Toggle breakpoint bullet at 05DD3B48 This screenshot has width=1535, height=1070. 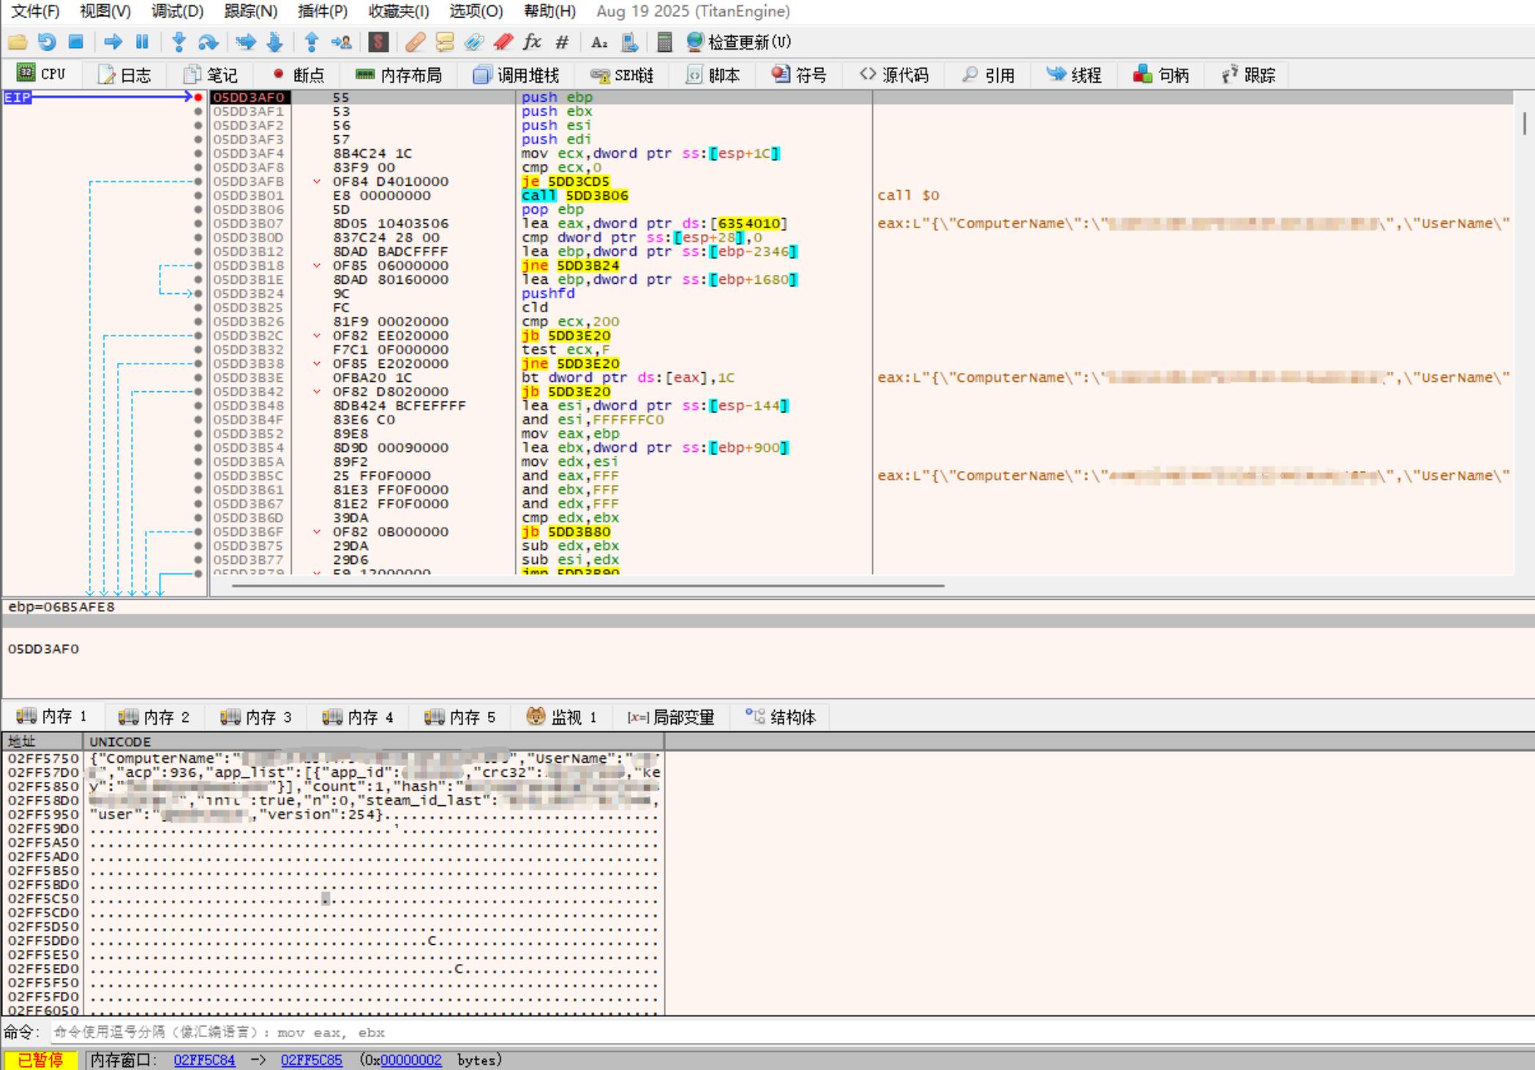click(x=198, y=405)
